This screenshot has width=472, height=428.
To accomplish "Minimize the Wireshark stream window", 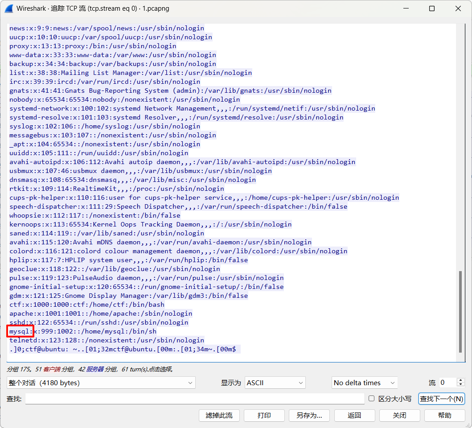I will coord(406,8).
